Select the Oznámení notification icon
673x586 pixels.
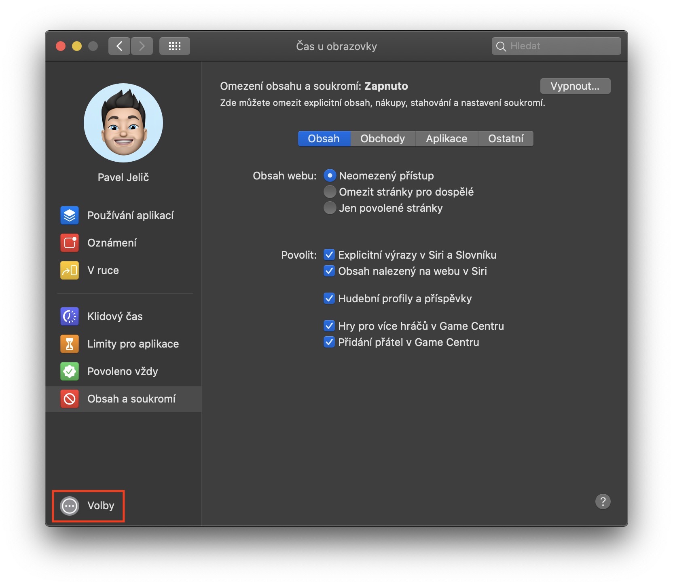pos(70,242)
